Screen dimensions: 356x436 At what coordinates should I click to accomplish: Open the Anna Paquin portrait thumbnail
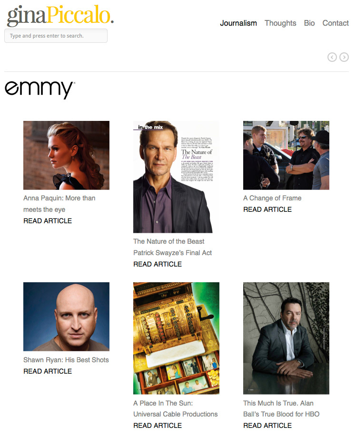[67, 156]
